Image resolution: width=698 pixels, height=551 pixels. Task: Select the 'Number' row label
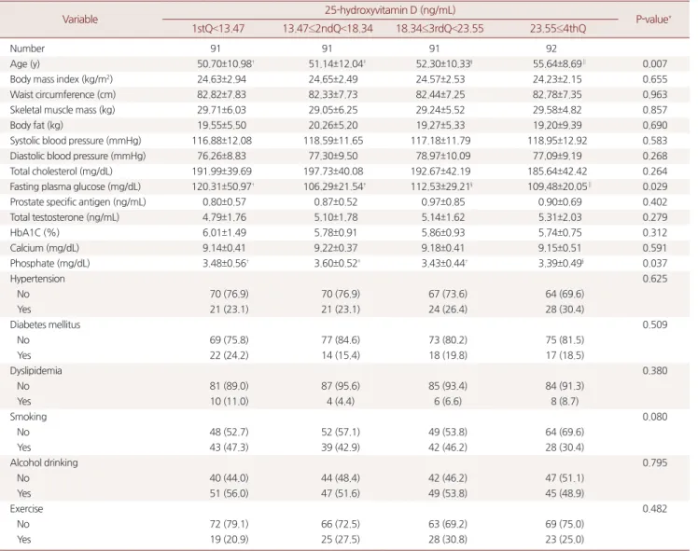pos(27,48)
